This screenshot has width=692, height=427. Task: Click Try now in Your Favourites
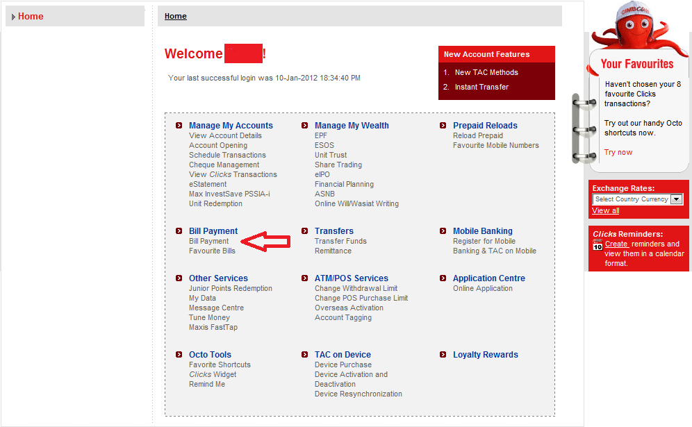click(618, 152)
